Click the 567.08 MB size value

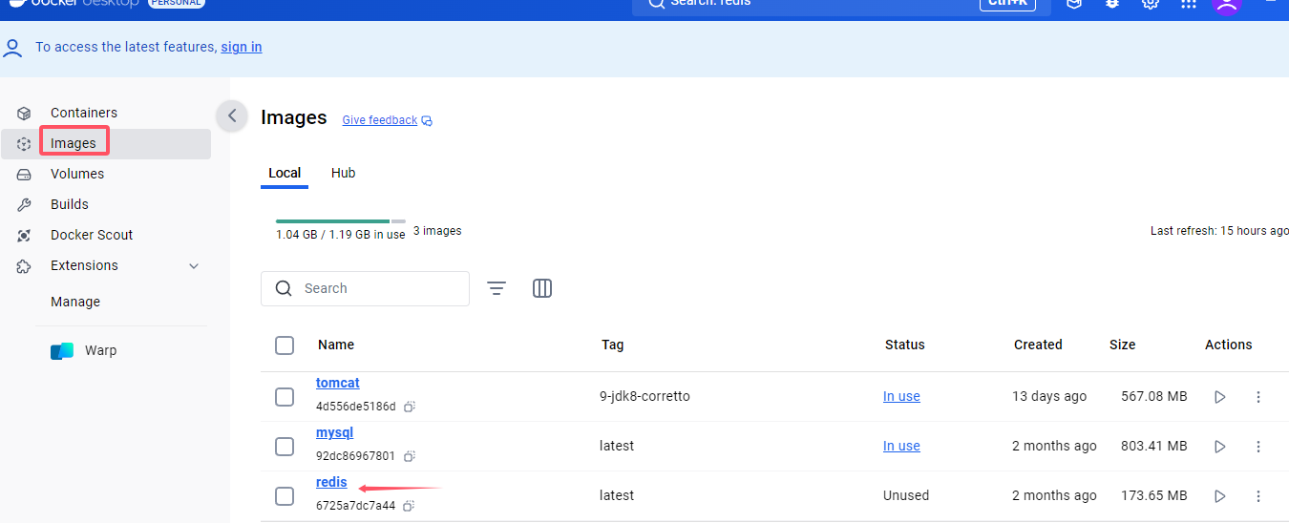(x=1153, y=396)
